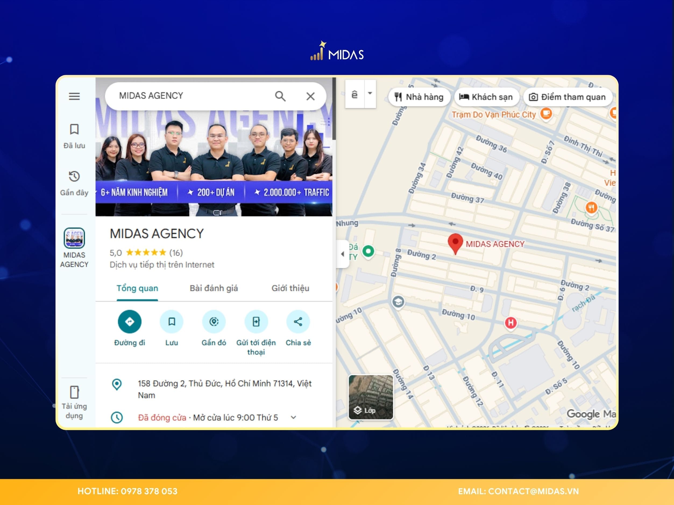Click the Đường 2 street label near pin
This screenshot has height=505, width=674.
pos(422,255)
